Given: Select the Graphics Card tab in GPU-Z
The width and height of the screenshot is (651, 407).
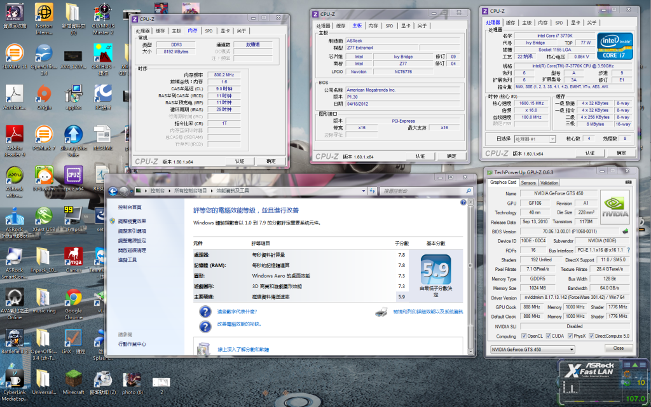Looking at the screenshot, I should [504, 183].
